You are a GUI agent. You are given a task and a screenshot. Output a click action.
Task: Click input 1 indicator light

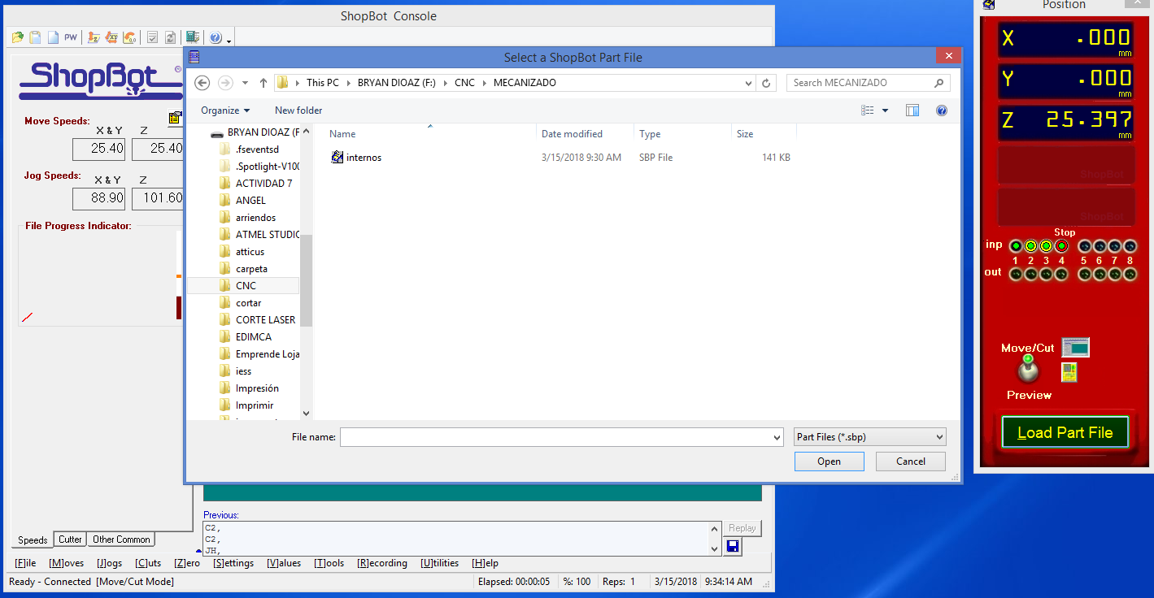(x=1015, y=245)
